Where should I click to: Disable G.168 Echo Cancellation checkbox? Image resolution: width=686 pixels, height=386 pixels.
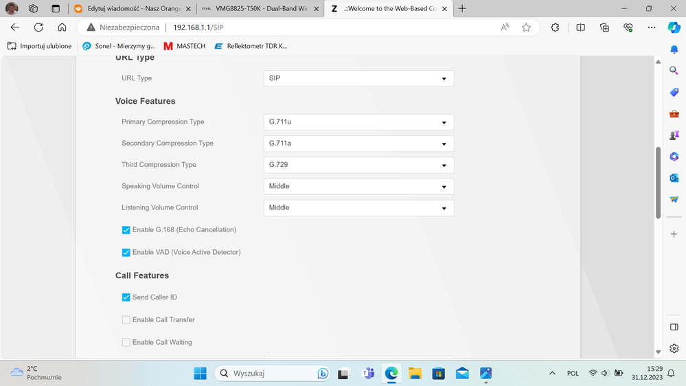coord(126,230)
